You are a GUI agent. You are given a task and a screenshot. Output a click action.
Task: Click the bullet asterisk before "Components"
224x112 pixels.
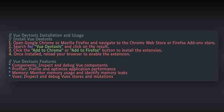[10, 65]
